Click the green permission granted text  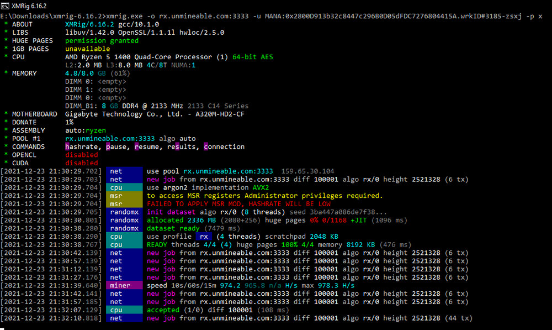(102, 40)
